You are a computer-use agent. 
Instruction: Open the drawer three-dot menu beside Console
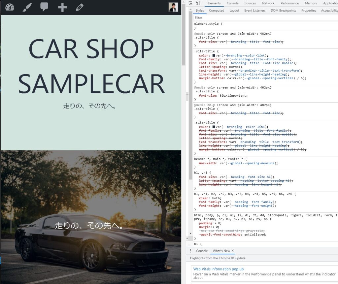tap(189, 251)
